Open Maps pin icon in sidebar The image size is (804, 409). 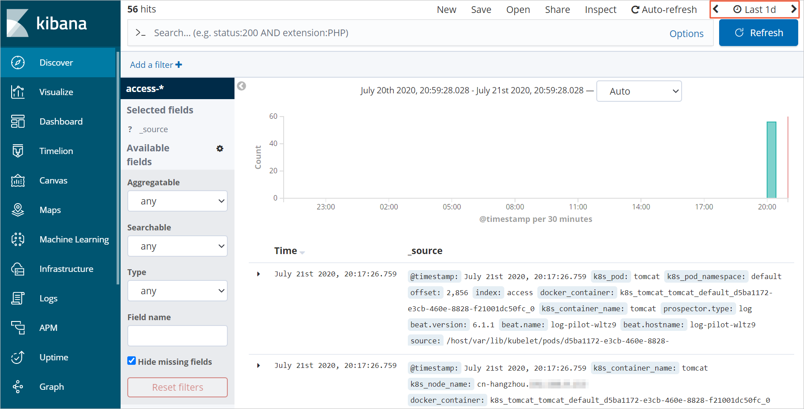click(x=18, y=210)
